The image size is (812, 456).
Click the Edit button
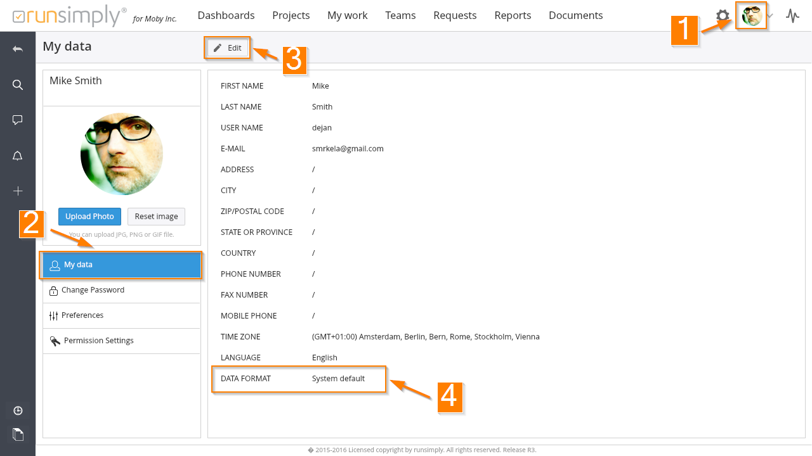[x=228, y=48]
